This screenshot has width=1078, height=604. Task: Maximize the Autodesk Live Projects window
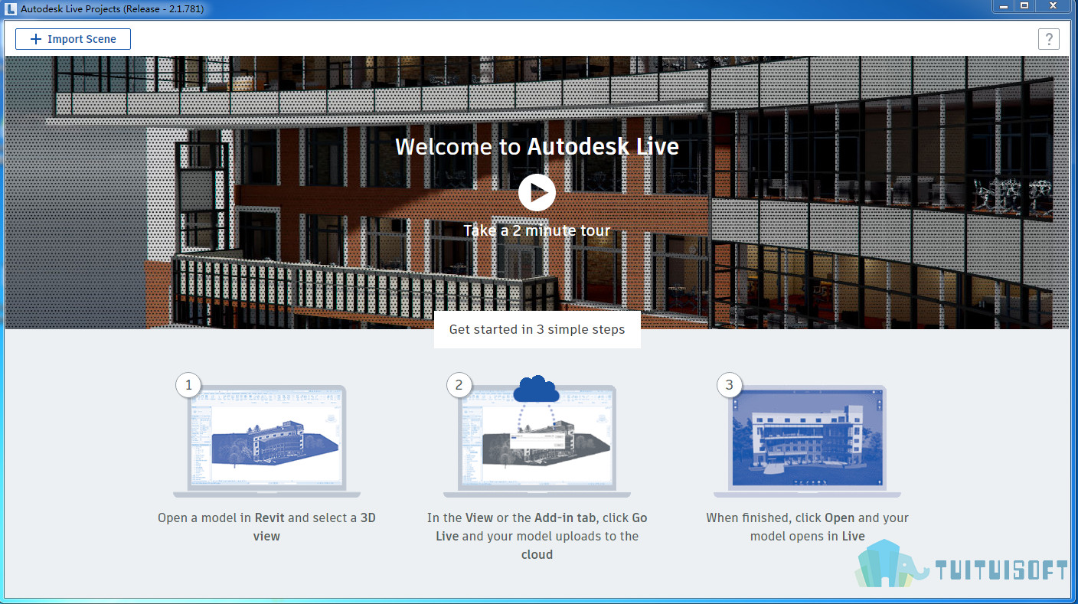coord(1024,6)
